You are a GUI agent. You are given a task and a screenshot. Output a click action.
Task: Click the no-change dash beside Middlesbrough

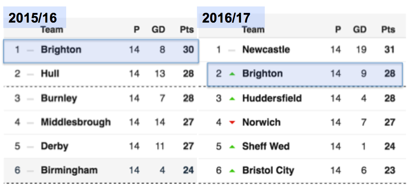pyautogui.click(x=30, y=122)
